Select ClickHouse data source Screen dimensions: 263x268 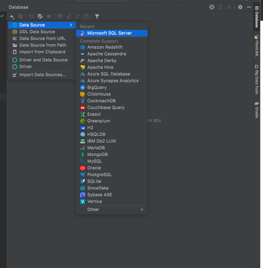[x=112, y=94]
